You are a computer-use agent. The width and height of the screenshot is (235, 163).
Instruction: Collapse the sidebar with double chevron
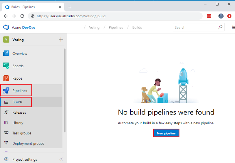(x=61, y=159)
